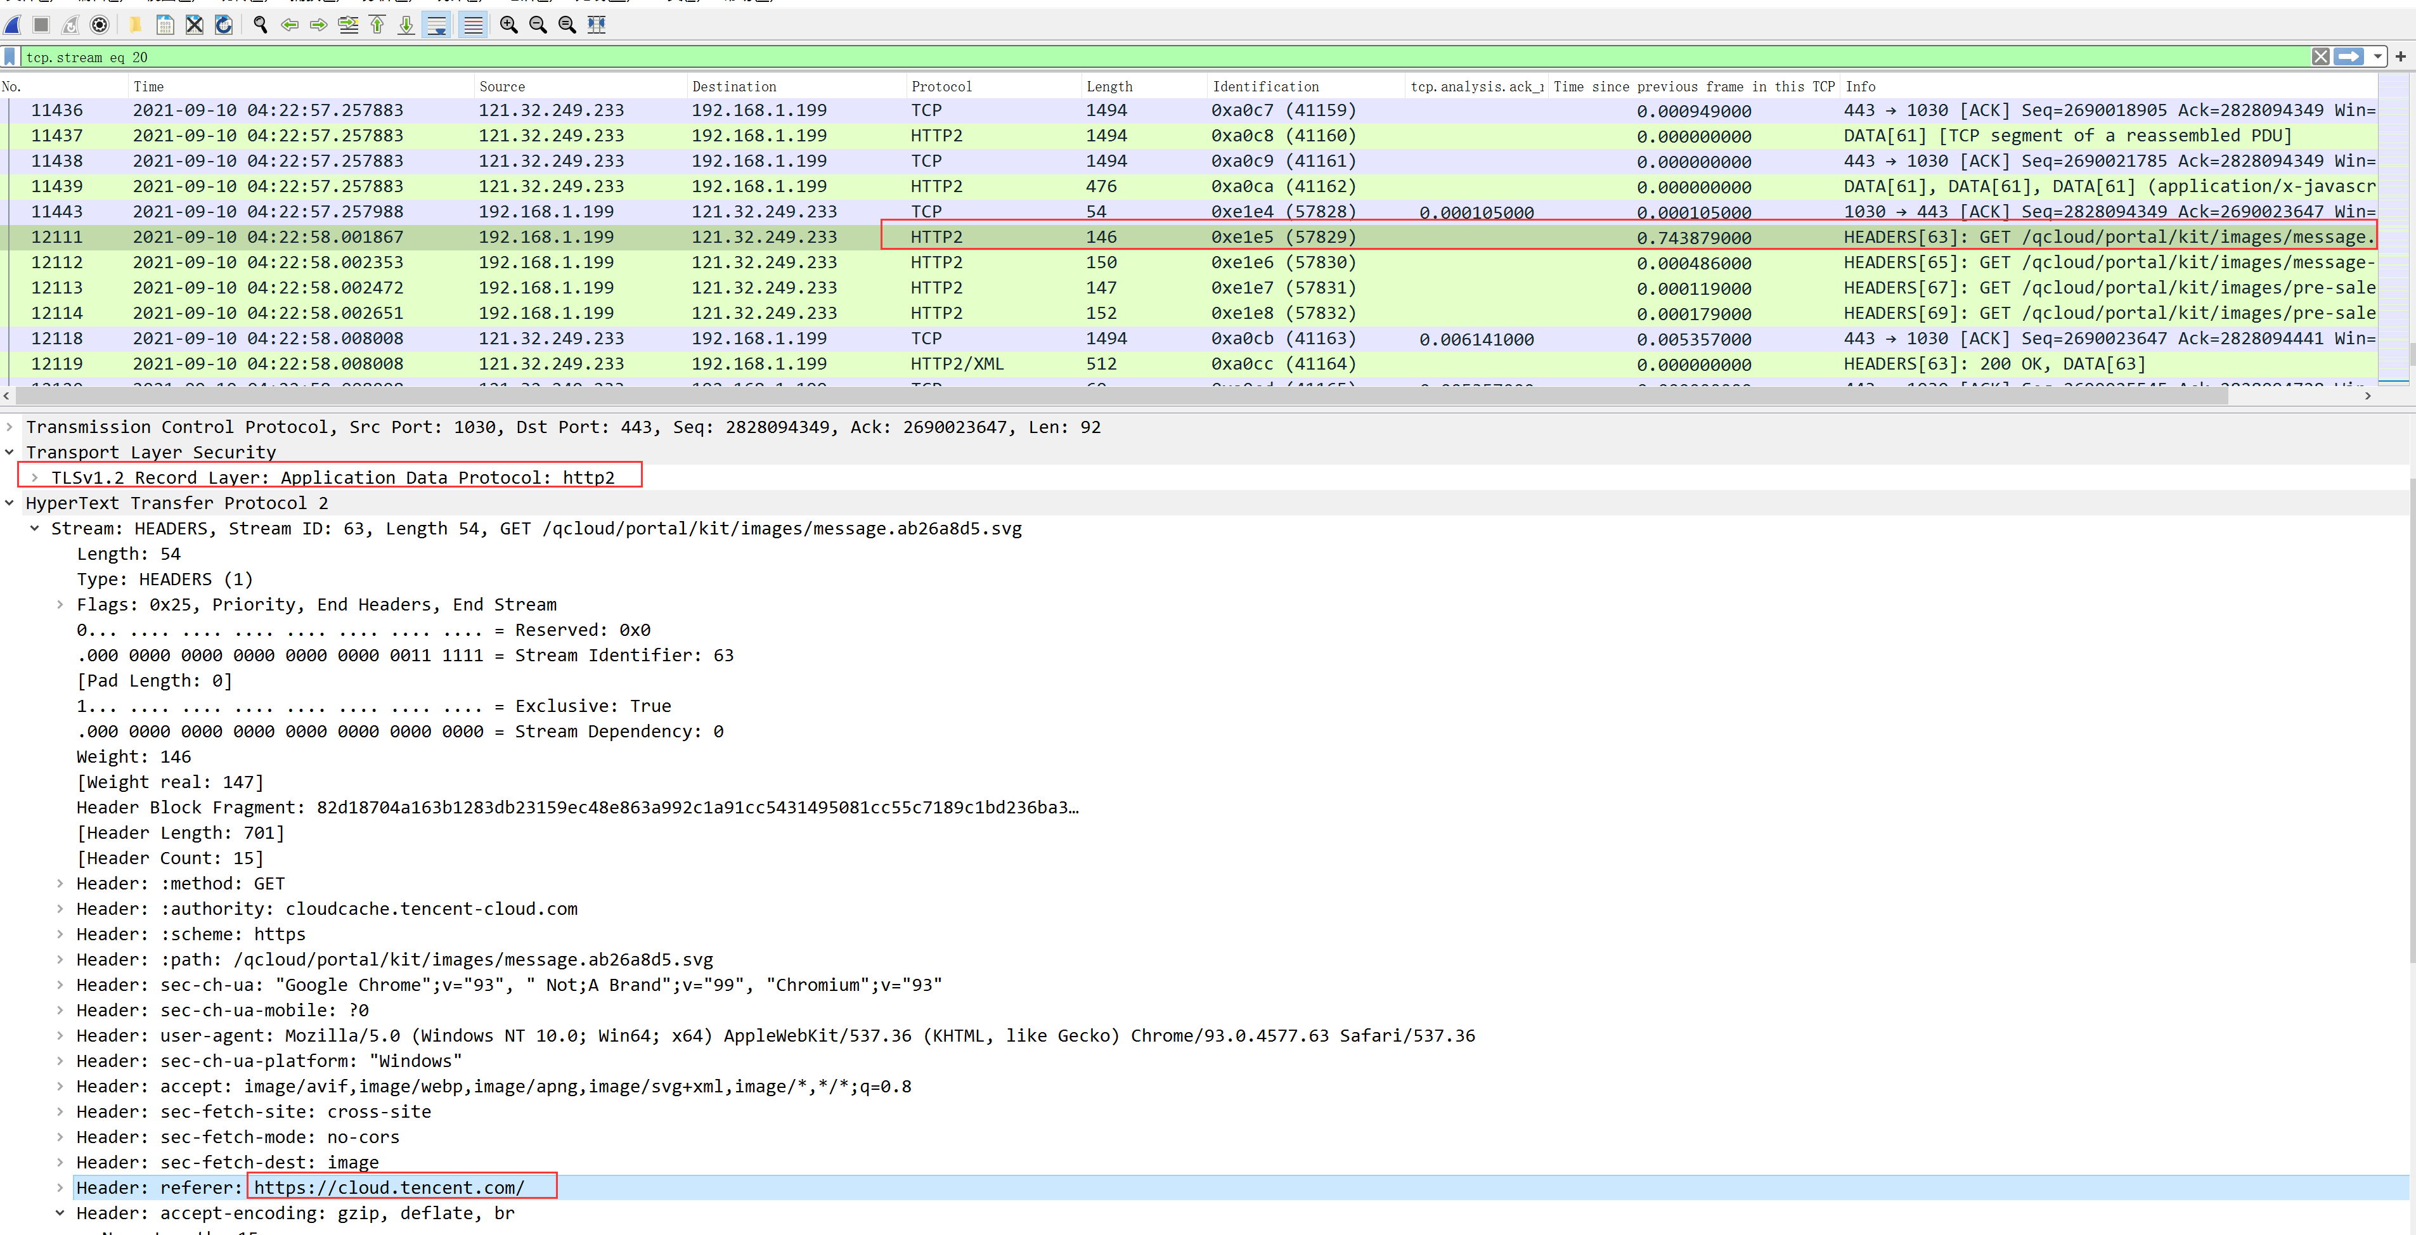Collapse Header accept-encoding node
The height and width of the screenshot is (1235, 2416).
60,1213
